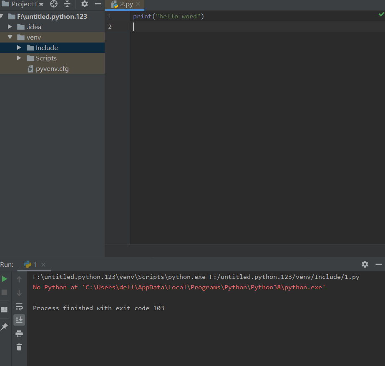Image resolution: width=385 pixels, height=366 pixels.
Task: Click the collapse all icon in Project panel
Action: 67,4
